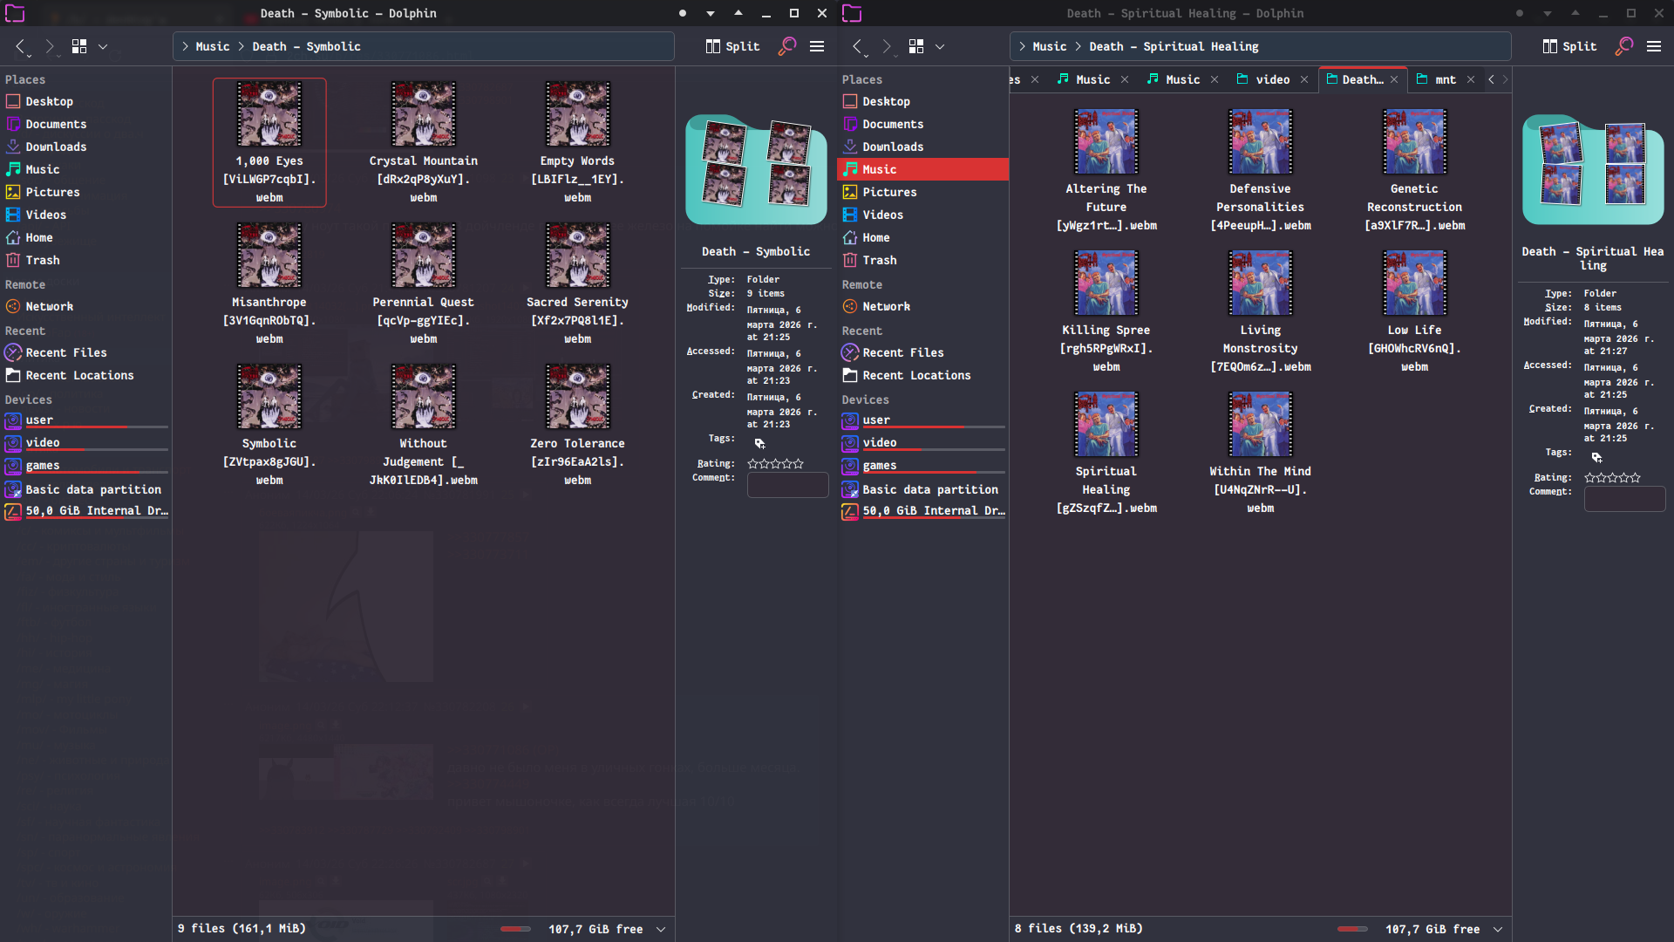Viewport: 1674px width, 942px height.
Task: Set rating stars in right info panel
Action: pyautogui.click(x=1612, y=478)
